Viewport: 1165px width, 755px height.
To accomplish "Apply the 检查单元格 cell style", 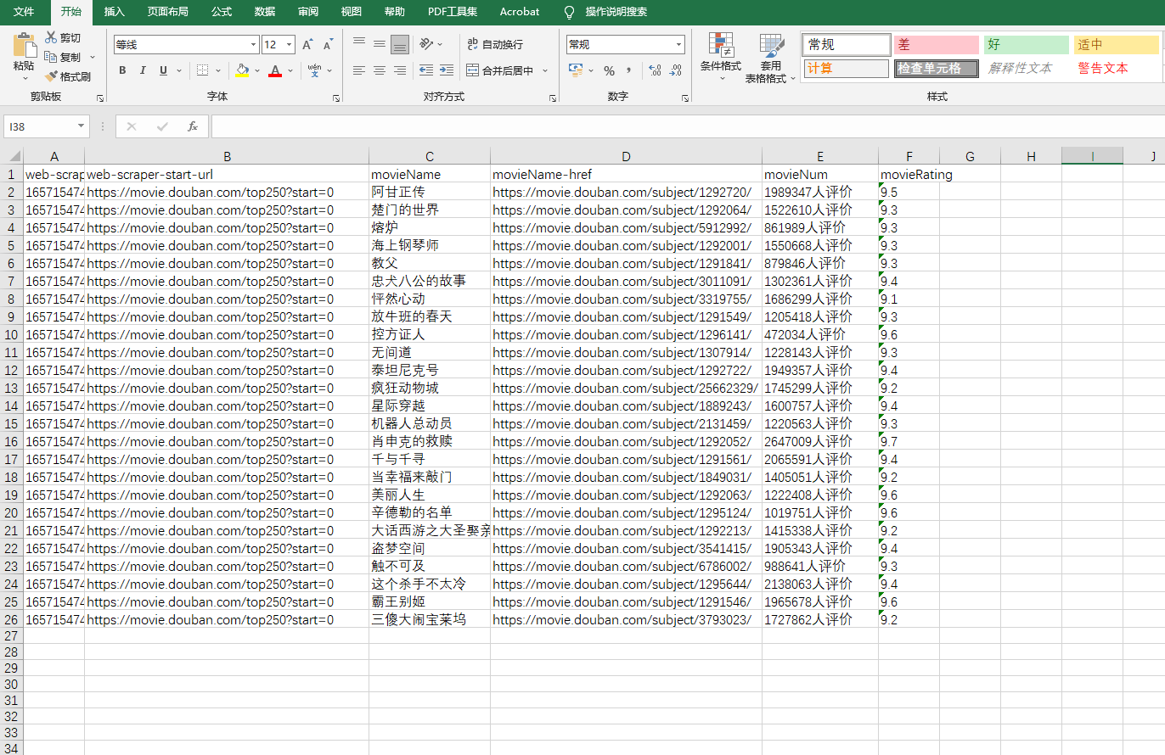I will tap(936, 68).
